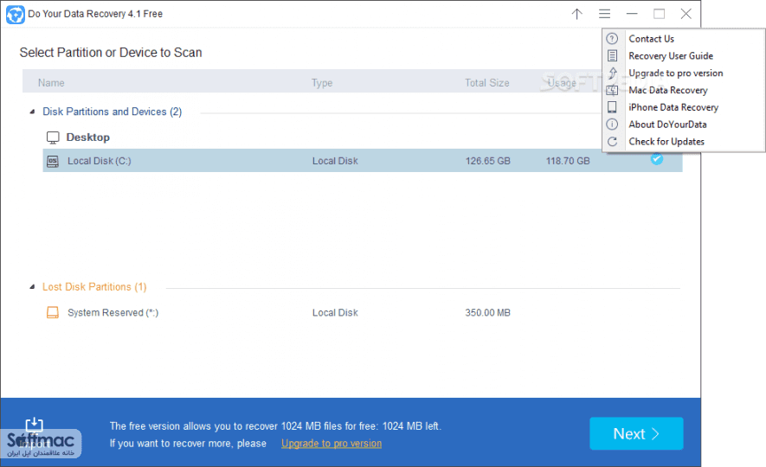Screen dimensions: 766x467
Task: Click the Contact Us question mark icon
Action: [x=612, y=39]
